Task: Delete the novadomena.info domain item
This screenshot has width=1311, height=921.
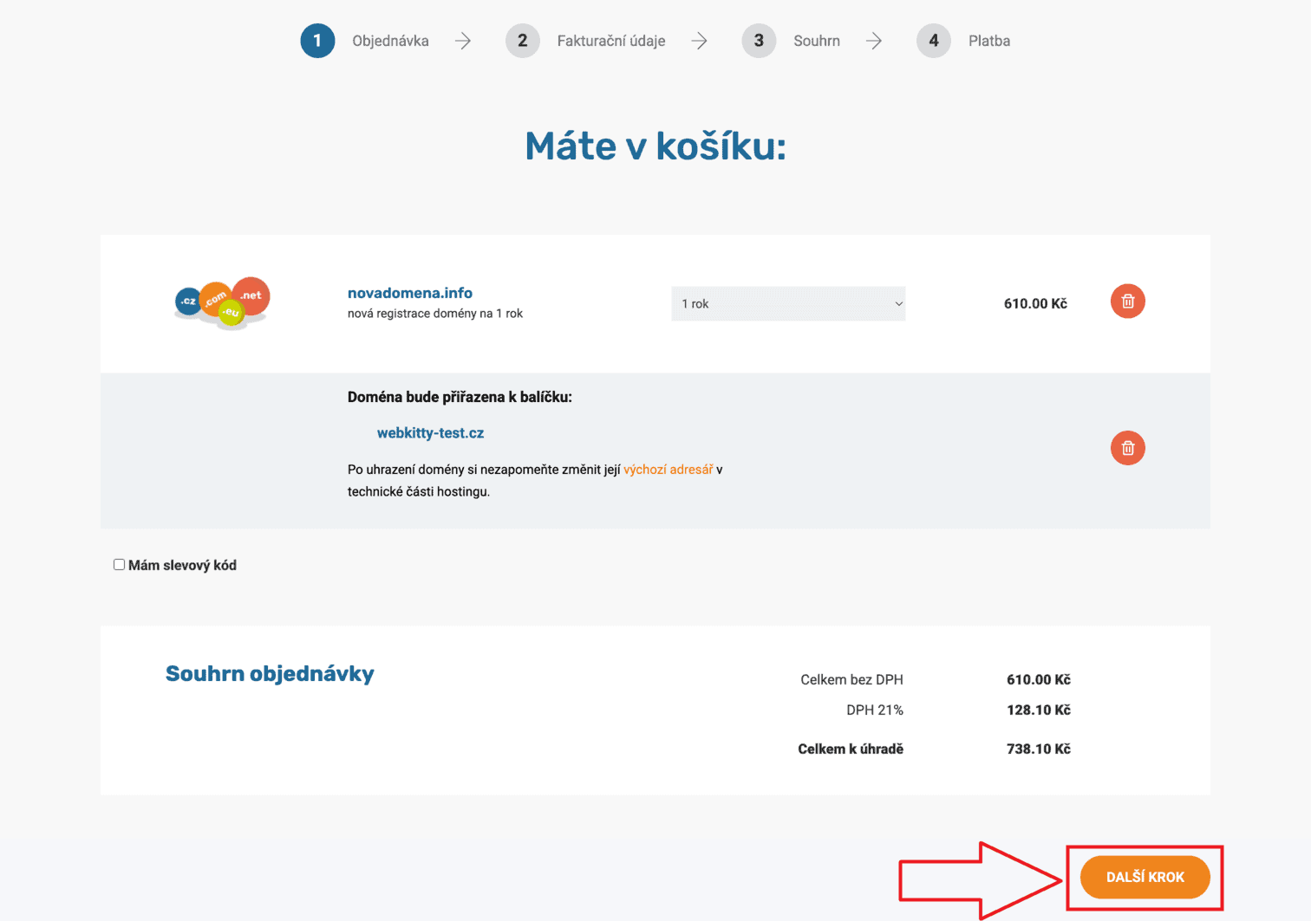Action: (x=1127, y=302)
